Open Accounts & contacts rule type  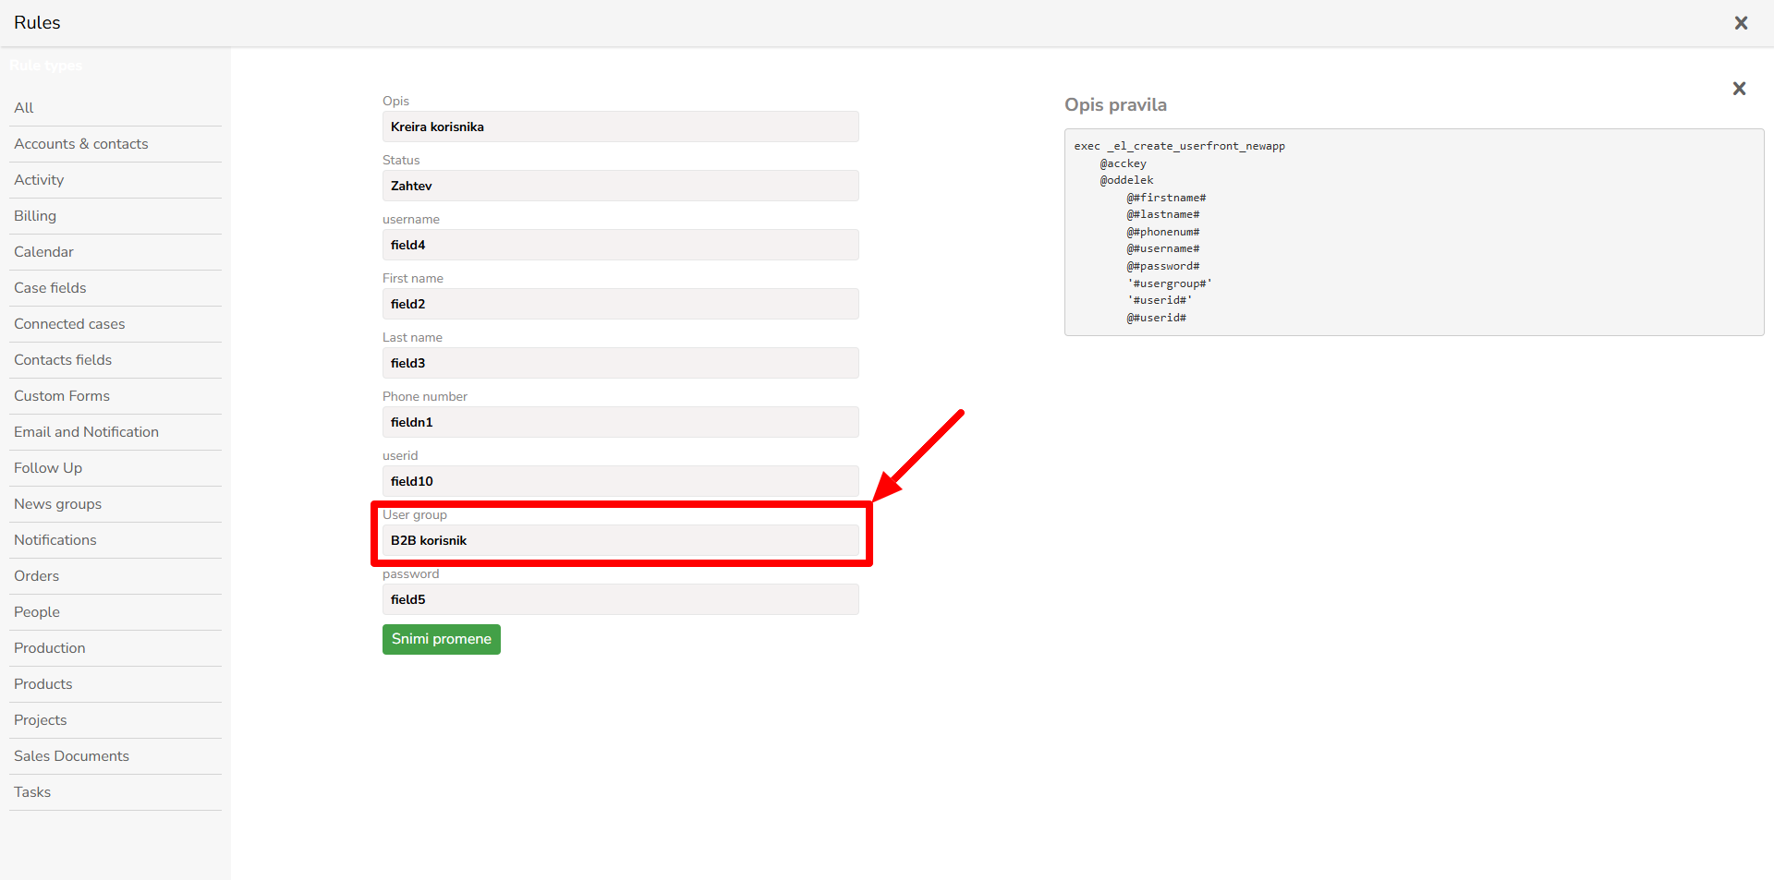81,144
